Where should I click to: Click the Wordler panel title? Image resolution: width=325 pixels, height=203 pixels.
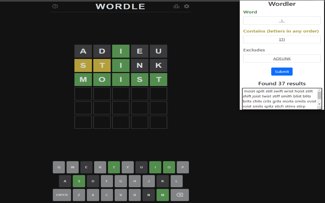[282, 4]
